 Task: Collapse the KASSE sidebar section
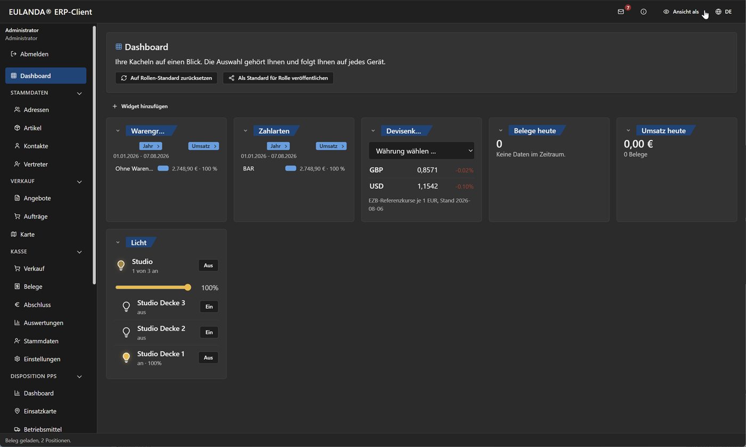tap(79, 252)
